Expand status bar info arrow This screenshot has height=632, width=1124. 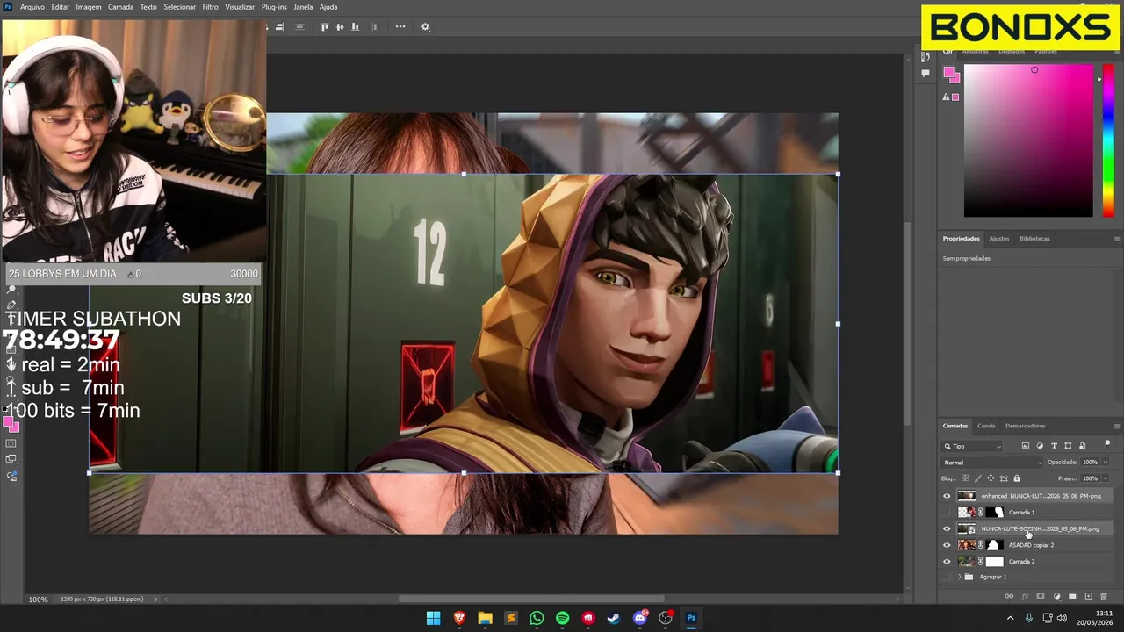[x=155, y=600]
